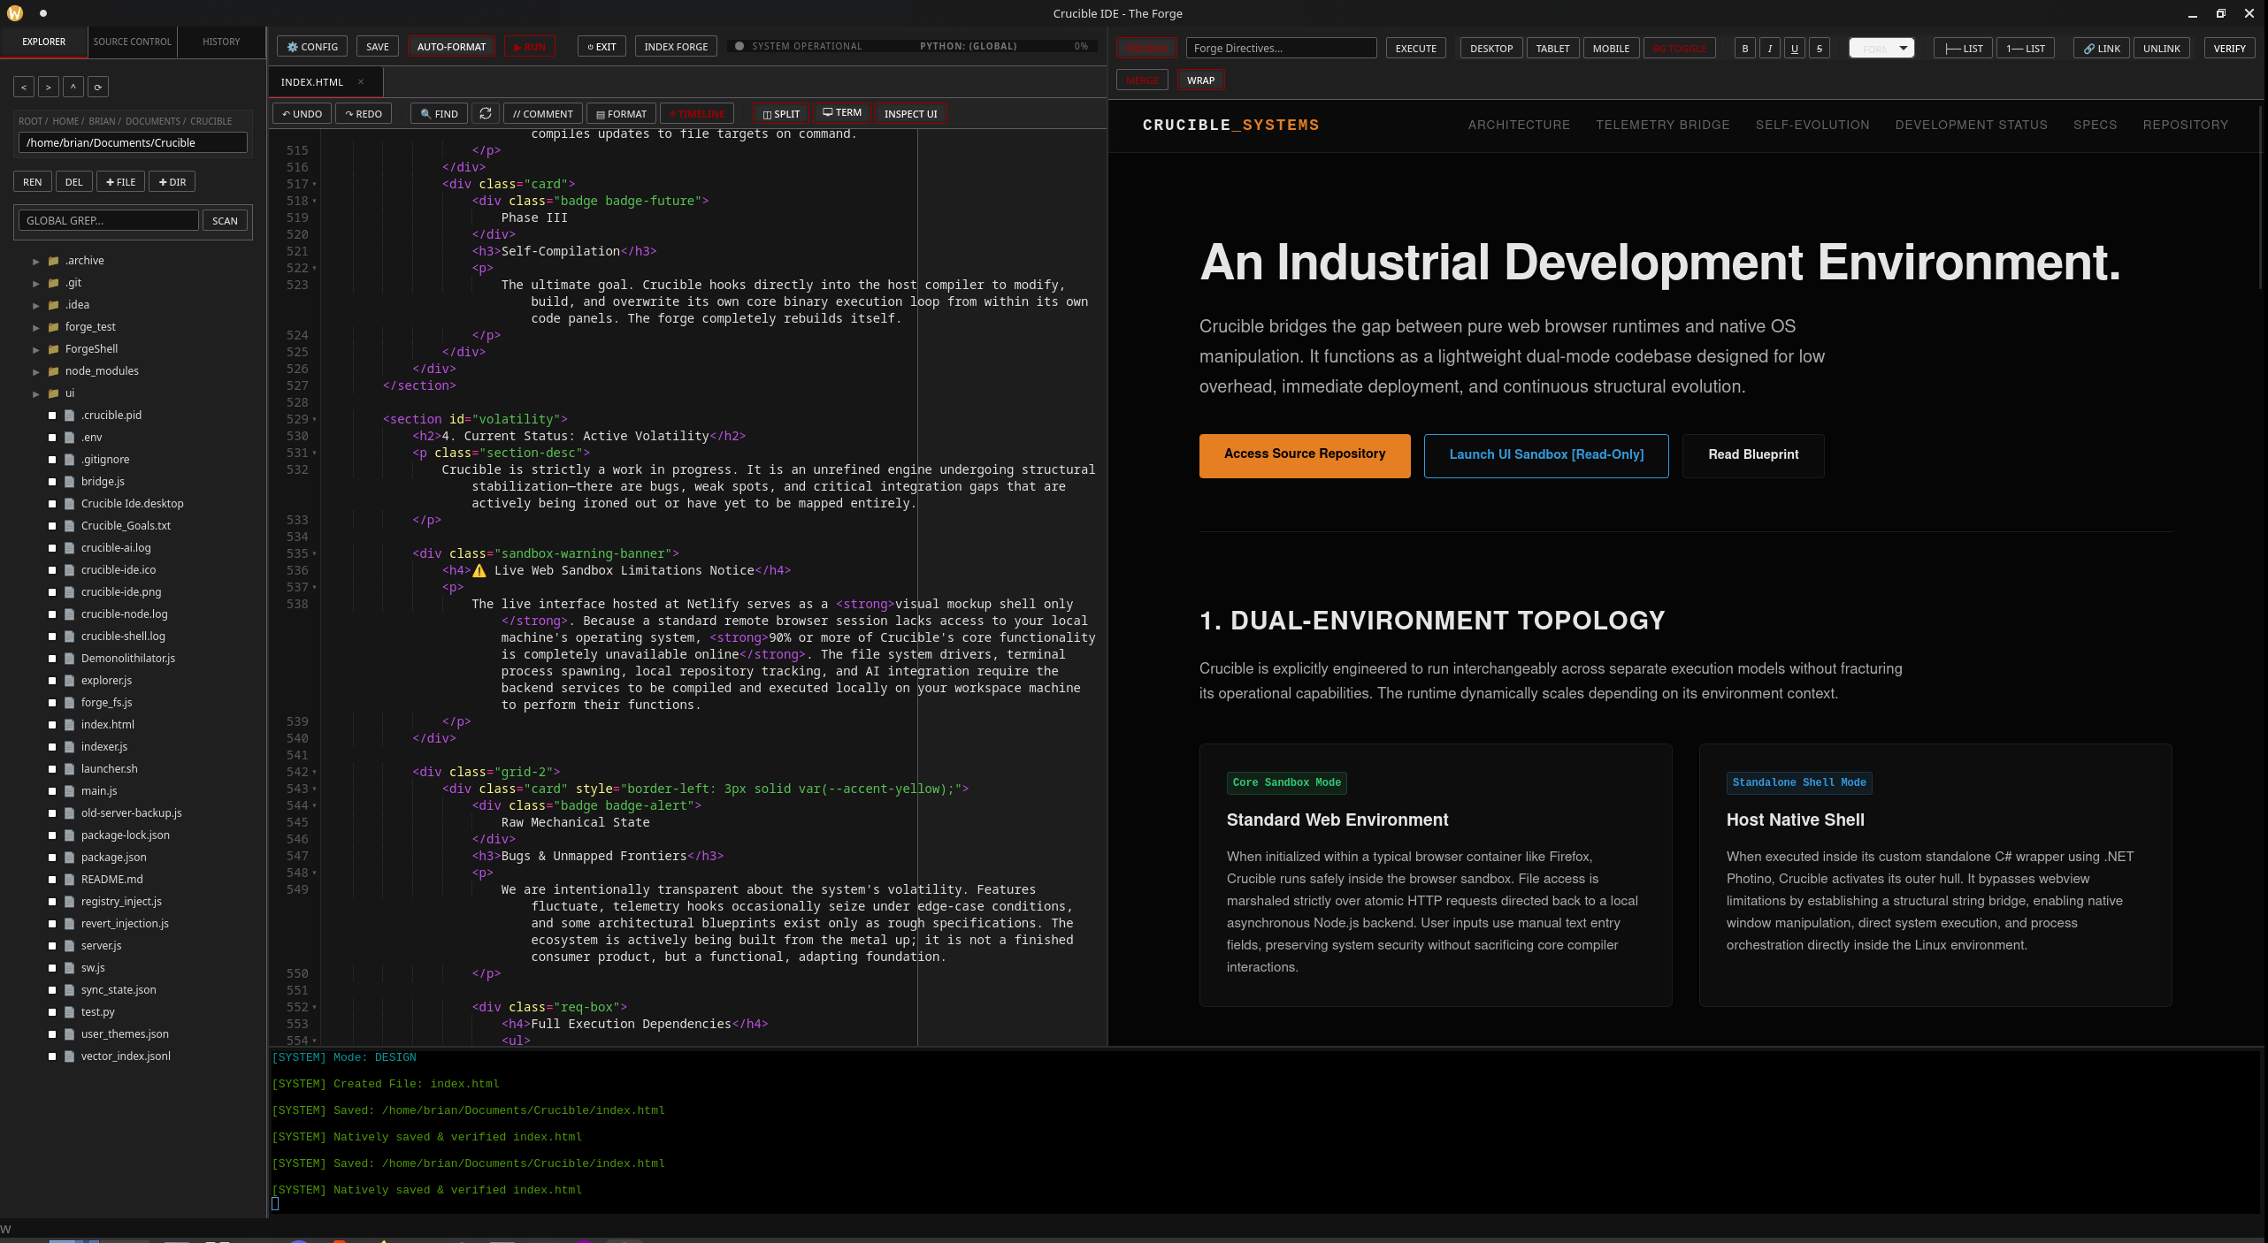Open ARCHITECTURE in the preview nav
This screenshot has height=1243, width=2268.
1519,125
